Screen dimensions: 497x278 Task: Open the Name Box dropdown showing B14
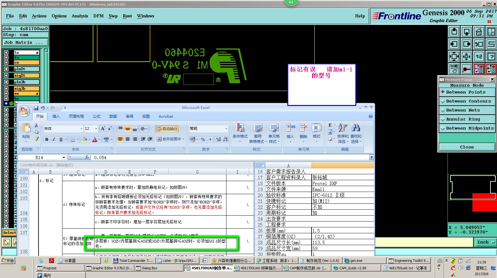click(64, 157)
